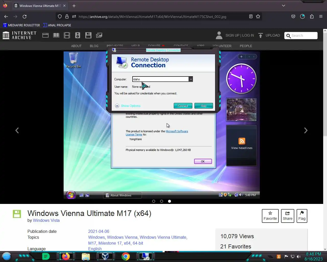Screen dimensions: 327x262
Task: Click Connect in Remote Desktop dialog
Action: click(x=183, y=106)
